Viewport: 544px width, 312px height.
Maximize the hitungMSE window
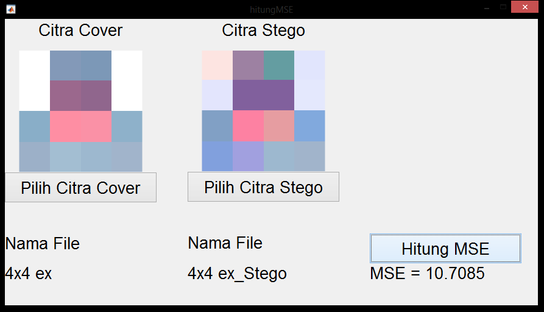pyautogui.click(x=503, y=9)
